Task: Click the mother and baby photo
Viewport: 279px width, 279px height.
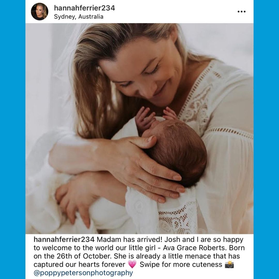Action: pos(139,128)
